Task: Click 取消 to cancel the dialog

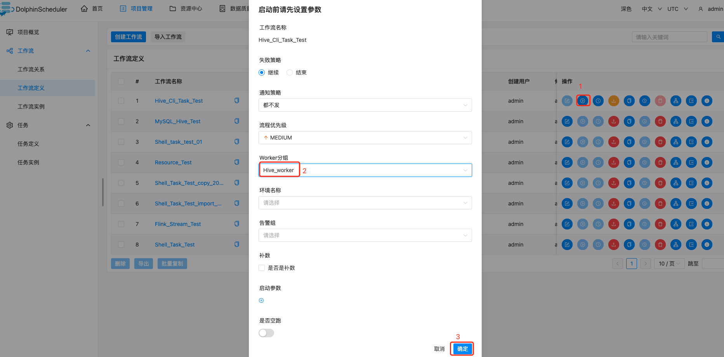Action: [x=439, y=349]
